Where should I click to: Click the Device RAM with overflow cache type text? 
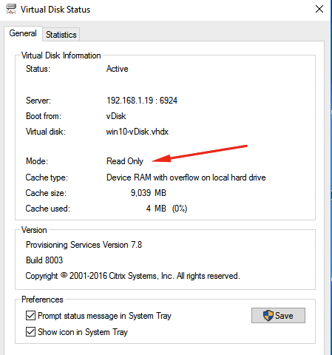pyautogui.click(x=186, y=177)
